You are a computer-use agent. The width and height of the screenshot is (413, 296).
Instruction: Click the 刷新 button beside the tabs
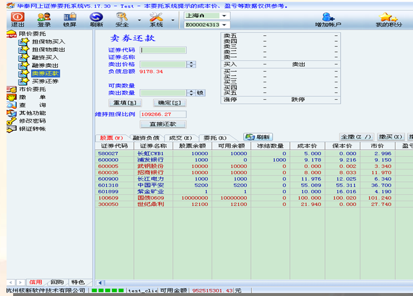pyautogui.click(x=258, y=137)
